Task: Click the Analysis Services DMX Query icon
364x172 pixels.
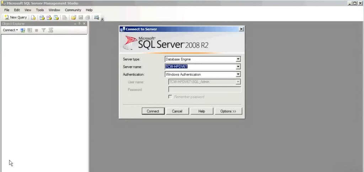Action: click(49, 17)
